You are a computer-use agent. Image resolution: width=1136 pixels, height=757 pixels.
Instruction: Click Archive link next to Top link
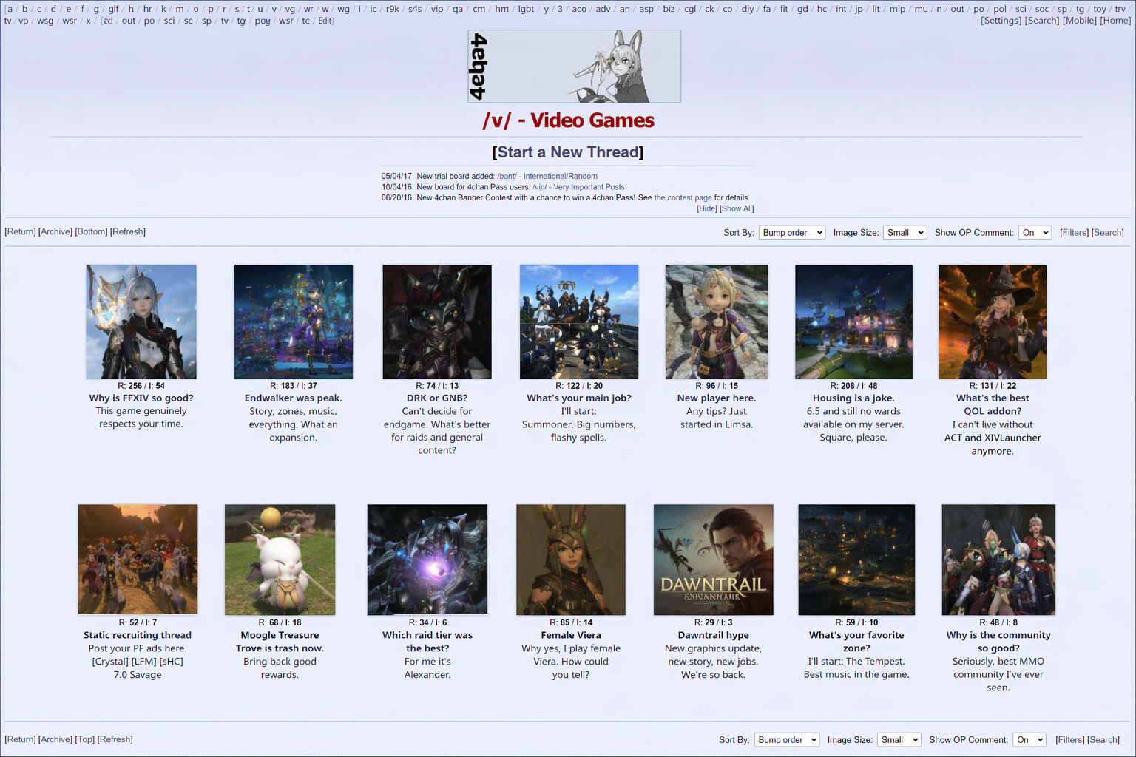click(x=55, y=739)
